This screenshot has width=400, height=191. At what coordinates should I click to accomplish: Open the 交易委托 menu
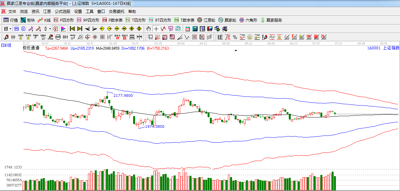point(116,11)
